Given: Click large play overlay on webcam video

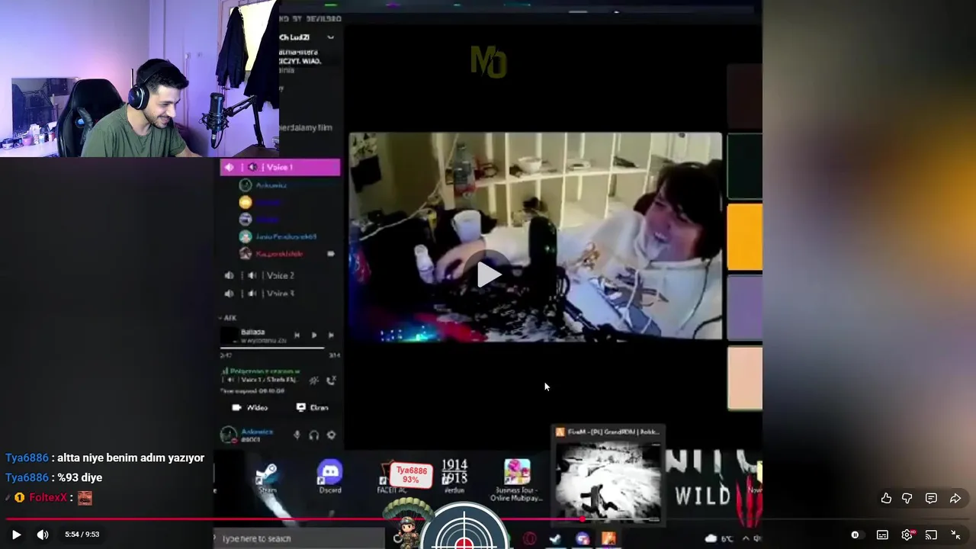Looking at the screenshot, I should (x=490, y=274).
